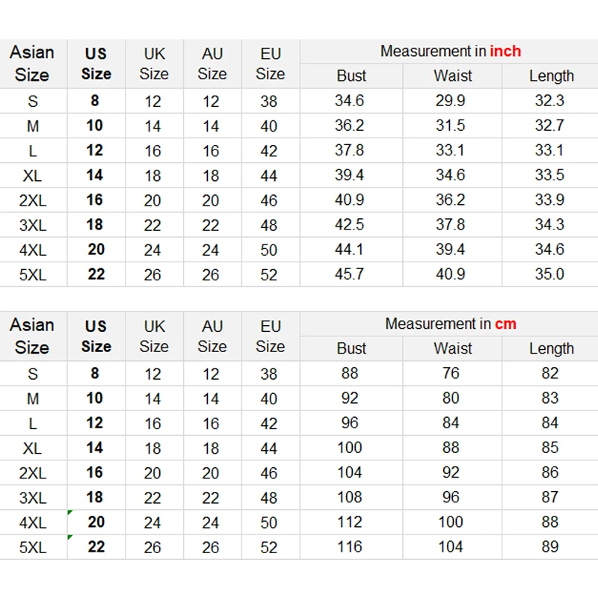Screen dimensions: 598x598
Task: Select the 44.1 bust cell
Action: (350, 250)
